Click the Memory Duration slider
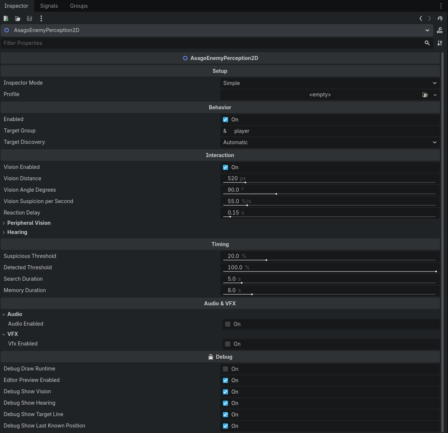The width and height of the screenshot is (448, 433). click(329, 294)
